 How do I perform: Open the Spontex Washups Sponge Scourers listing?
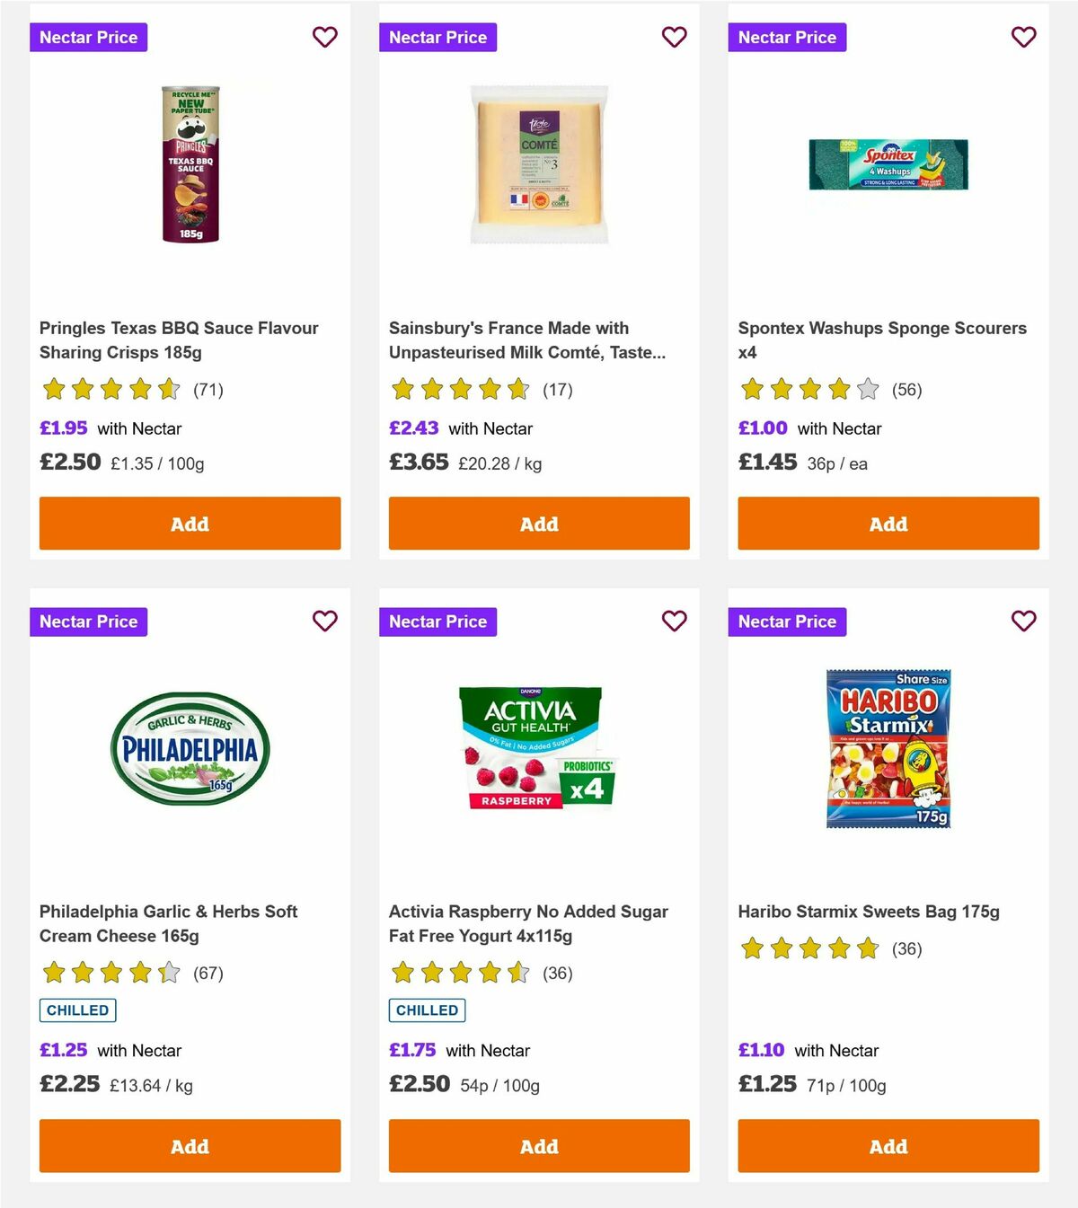pyautogui.click(x=881, y=340)
